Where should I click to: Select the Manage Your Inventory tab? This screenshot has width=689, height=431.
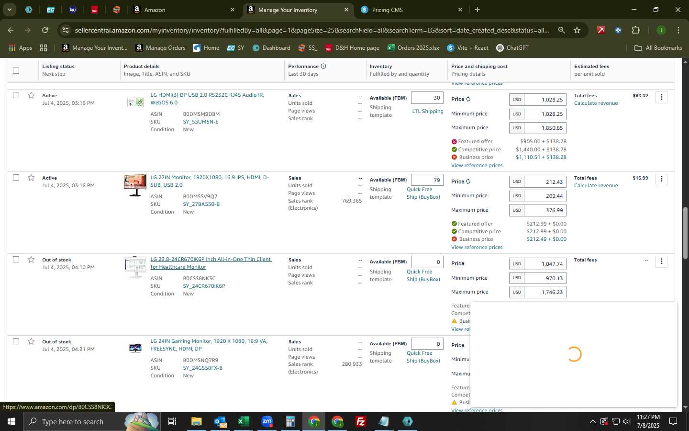tap(298, 10)
